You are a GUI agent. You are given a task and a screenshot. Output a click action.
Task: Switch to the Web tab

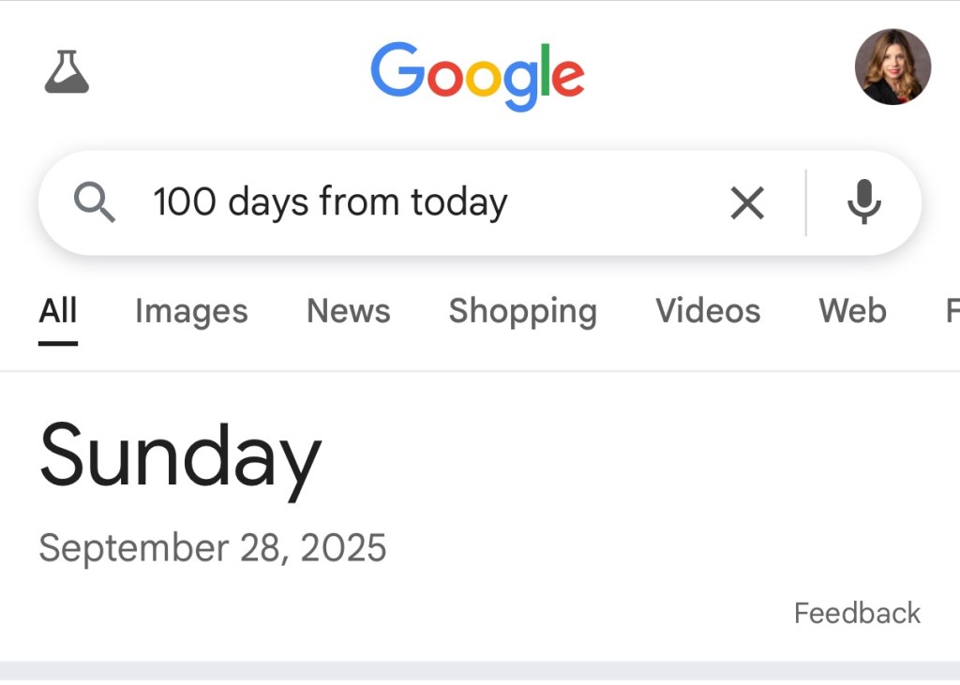(852, 311)
